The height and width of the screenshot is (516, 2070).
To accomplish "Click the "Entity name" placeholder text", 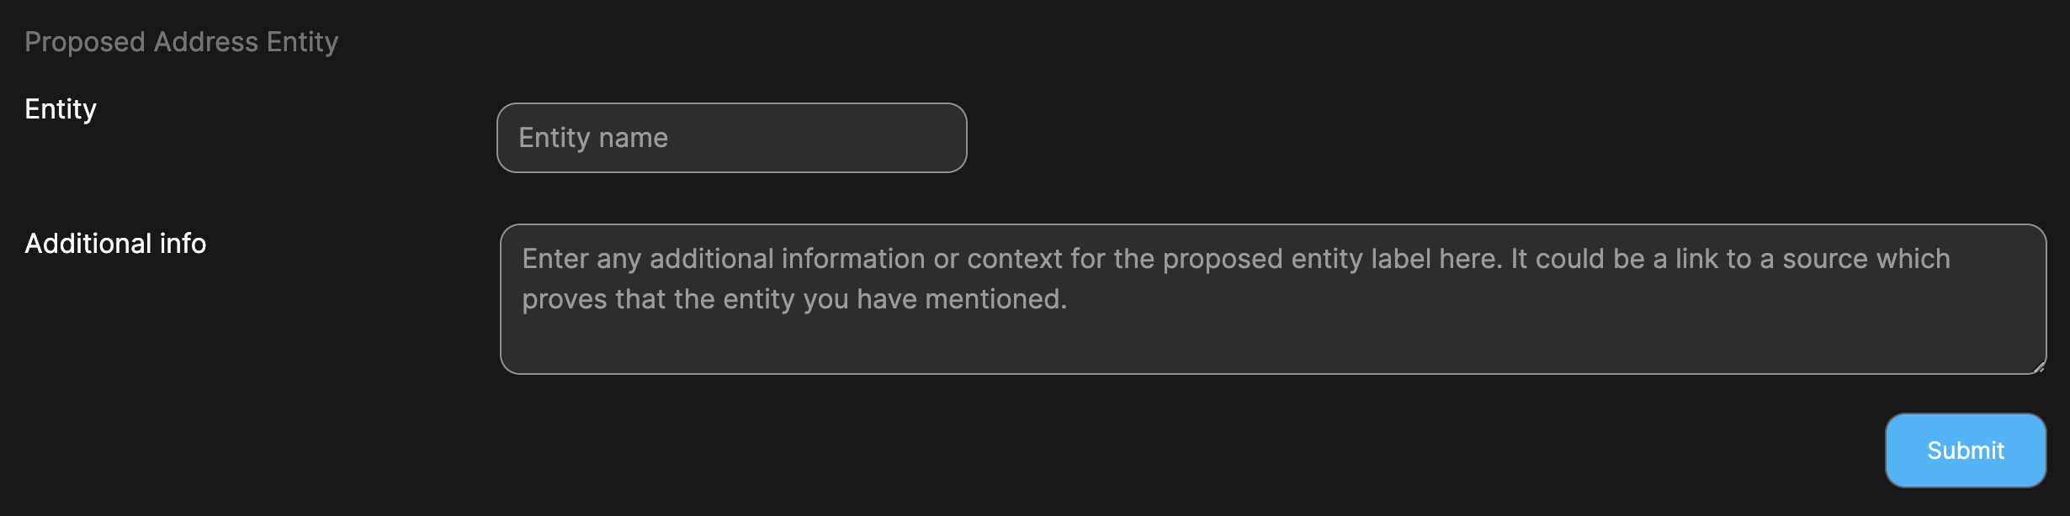I will (593, 138).
